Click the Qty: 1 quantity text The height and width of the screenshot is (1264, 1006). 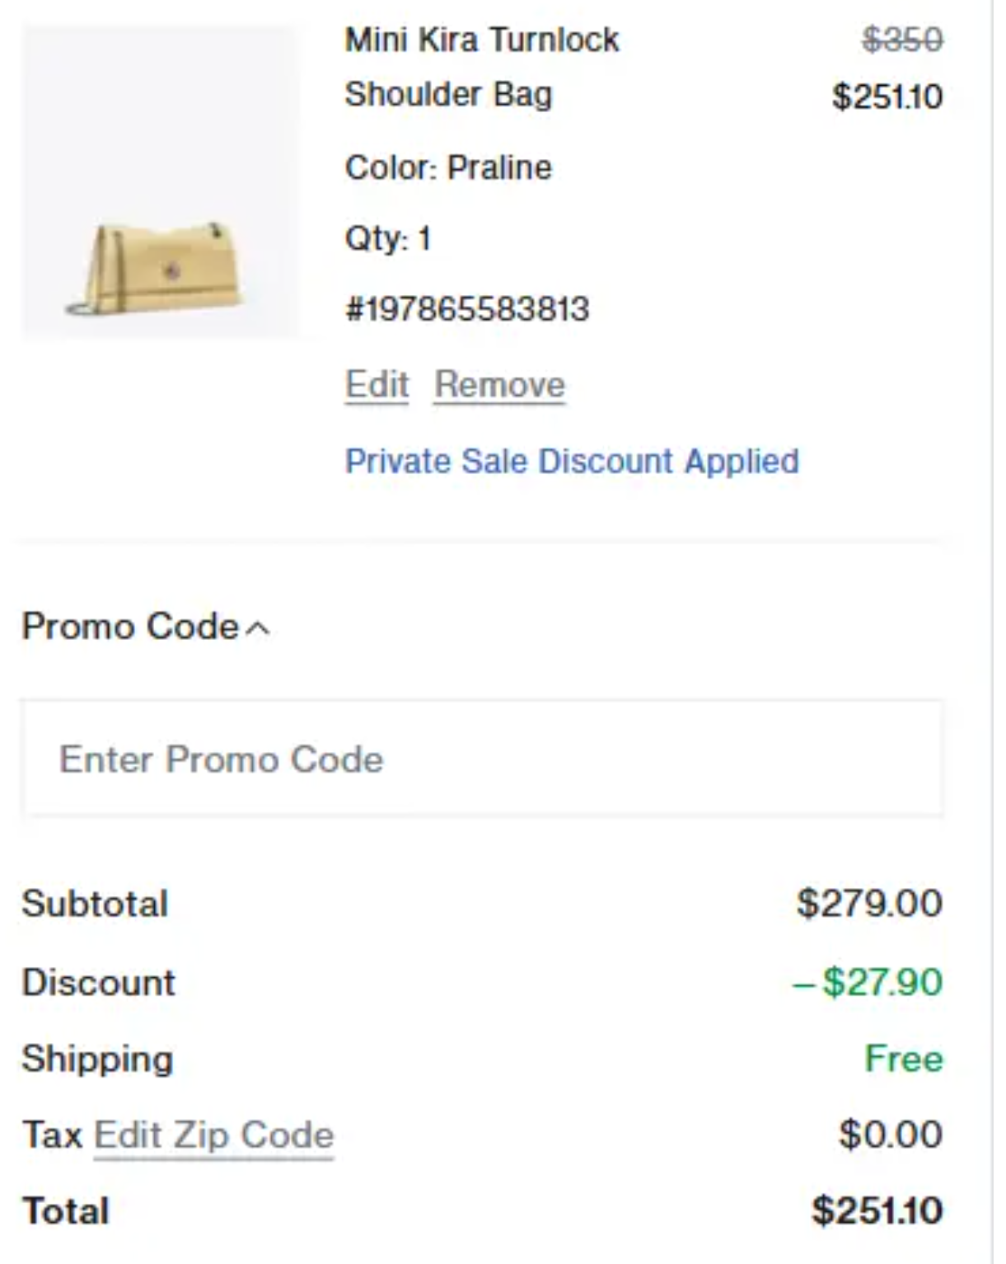pos(387,239)
